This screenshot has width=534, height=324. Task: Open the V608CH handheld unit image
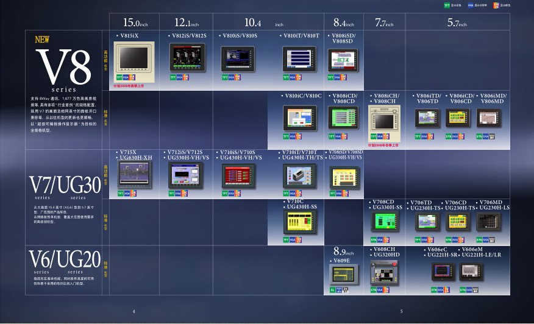click(384, 273)
